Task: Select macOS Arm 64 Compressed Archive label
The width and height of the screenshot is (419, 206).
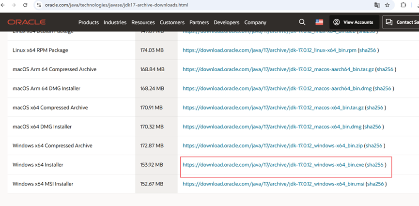Action: coord(55,69)
